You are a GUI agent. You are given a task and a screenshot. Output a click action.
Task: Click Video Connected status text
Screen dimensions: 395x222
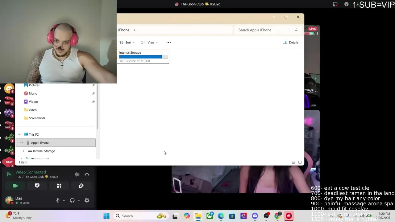[31, 172]
